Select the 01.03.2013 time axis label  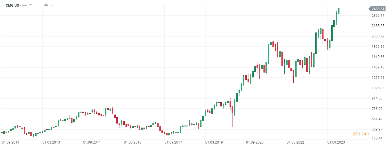coord(51,142)
